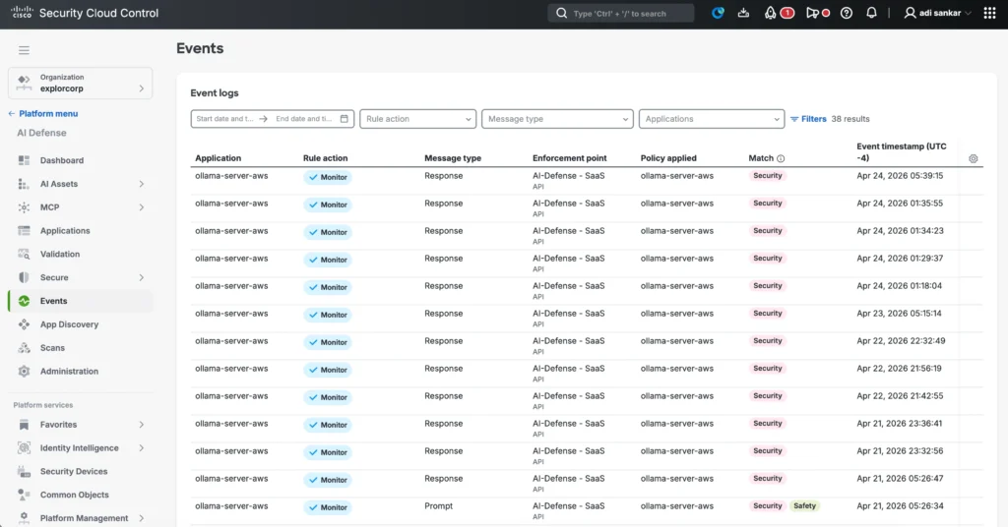
Task: Open the Dashboard menu item
Action: point(81,160)
